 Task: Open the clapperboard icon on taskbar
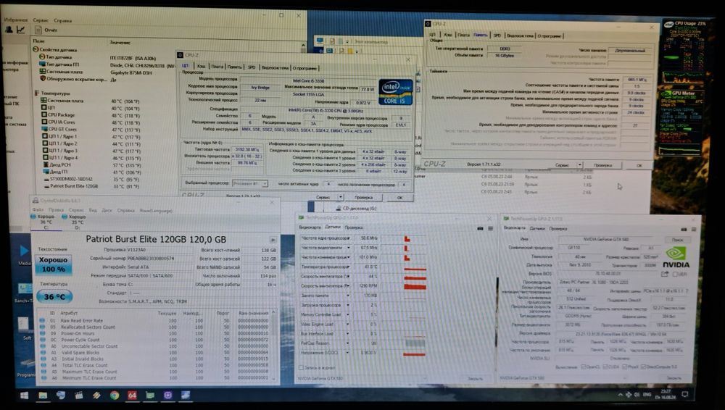point(78,396)
